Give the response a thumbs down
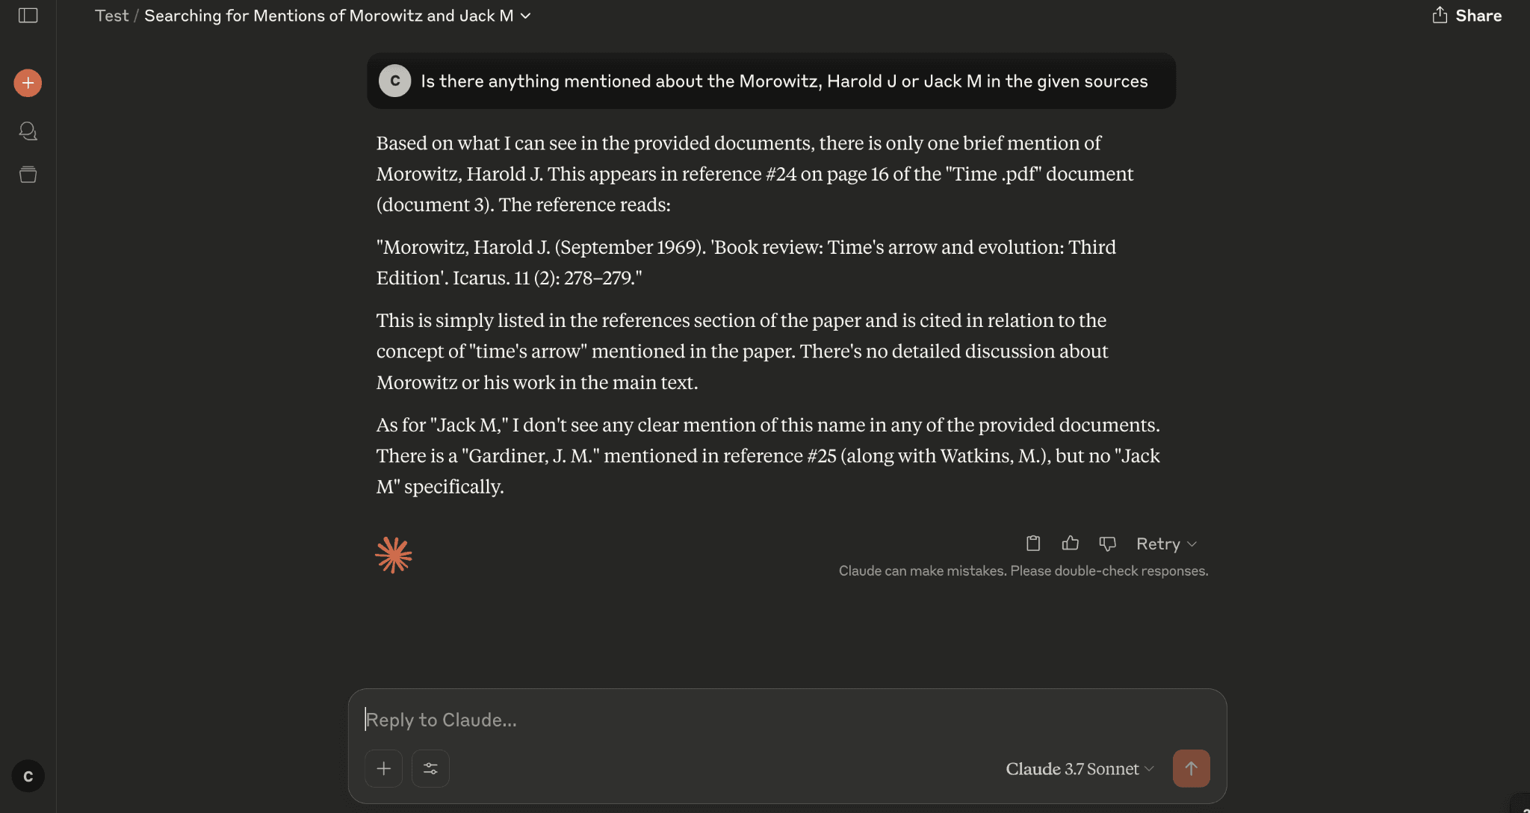The height and width of the screenshot is (813, 1530). (x=1107, y=543)
